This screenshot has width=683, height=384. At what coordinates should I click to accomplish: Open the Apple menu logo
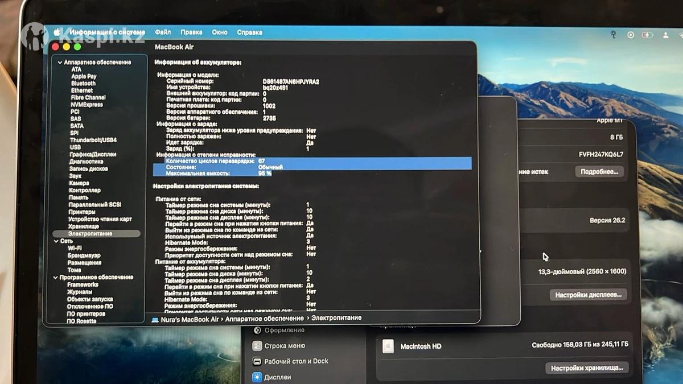(x=57, y=32)
